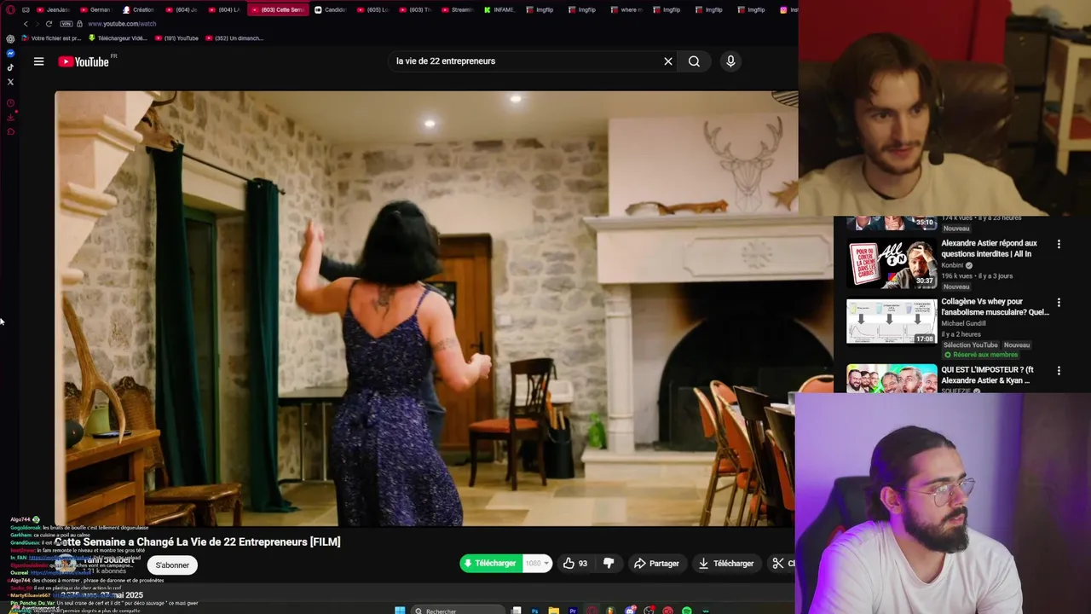Switch to the 'German' browser tab

pyautogui.click(x=95, y=9)
